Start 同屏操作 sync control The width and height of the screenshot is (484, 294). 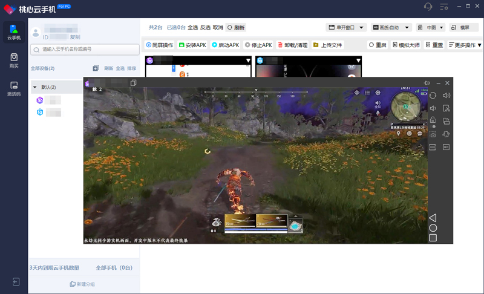(160, 45)
